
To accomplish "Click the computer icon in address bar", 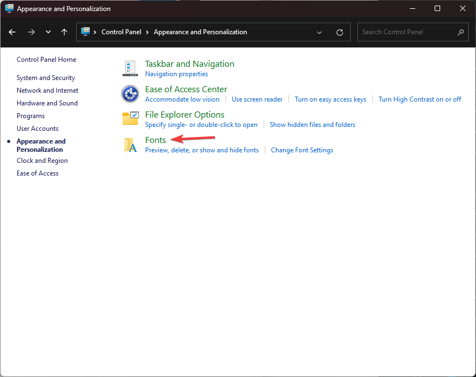I will coord(85,31).
